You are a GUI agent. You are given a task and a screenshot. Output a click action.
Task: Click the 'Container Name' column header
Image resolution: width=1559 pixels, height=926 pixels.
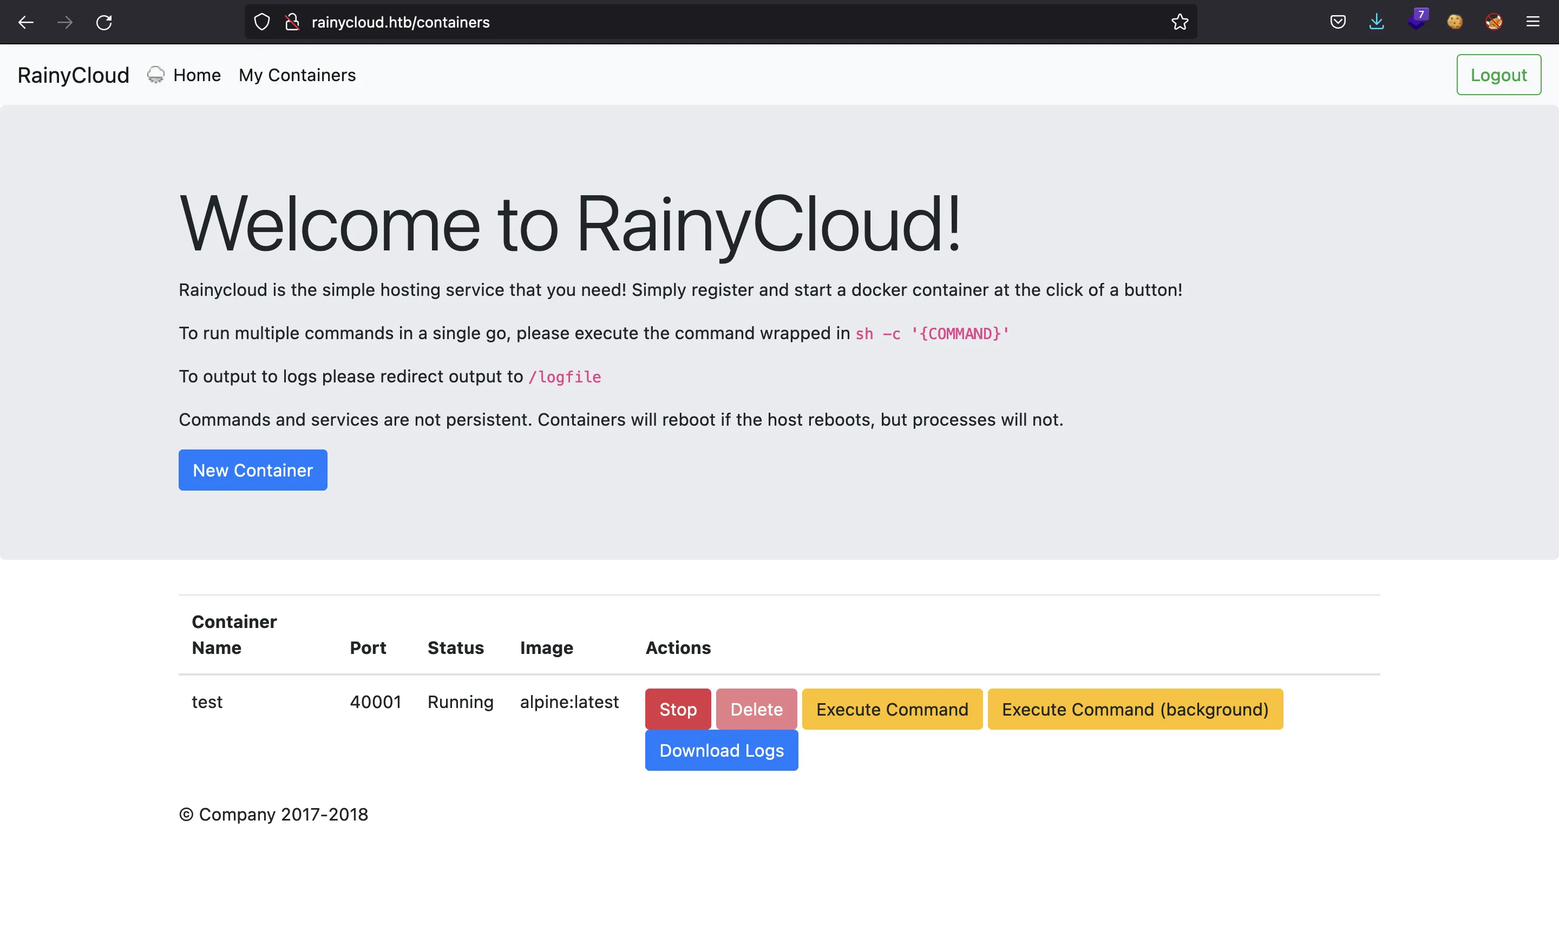[234, 634]
